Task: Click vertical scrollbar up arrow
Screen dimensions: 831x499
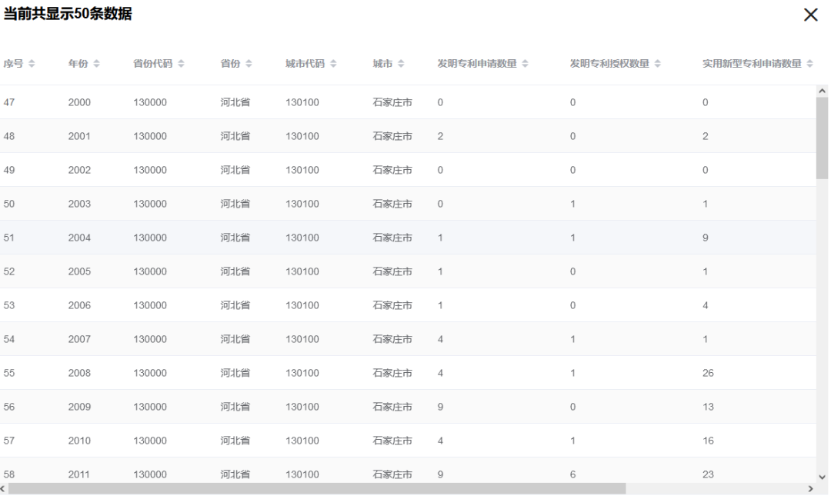Action: pyautogui.click(x=822, y=91)
